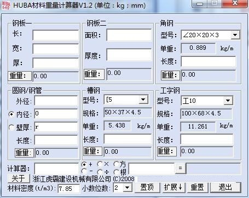Click the 关于 about button
The image size is (249, 198).
19,178
